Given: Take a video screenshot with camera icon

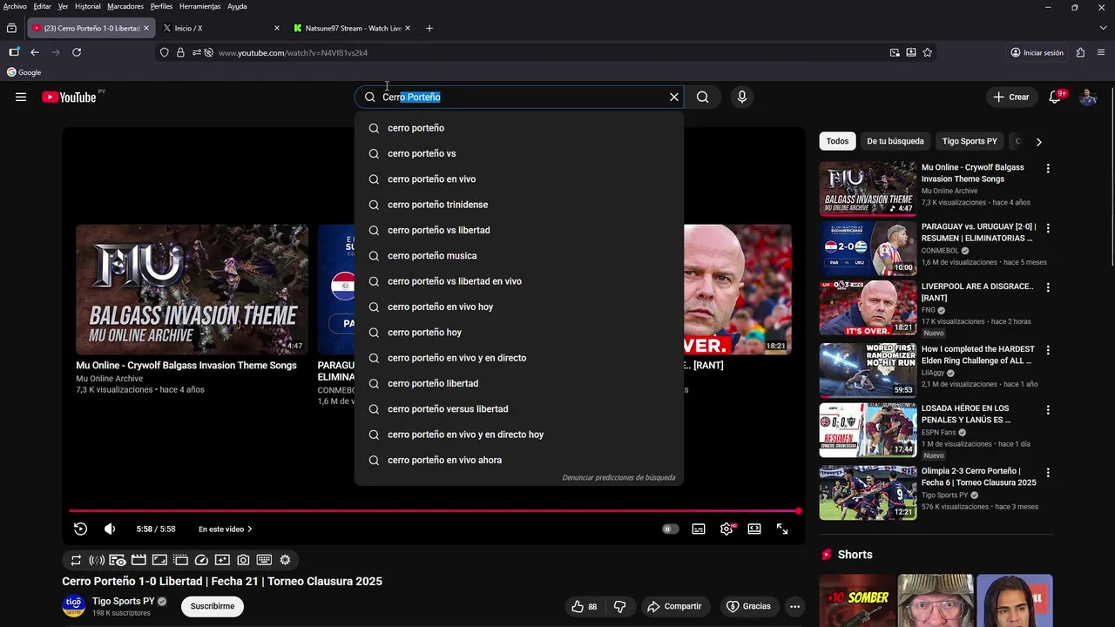Looking at the screenshot, I should [243, 560].
